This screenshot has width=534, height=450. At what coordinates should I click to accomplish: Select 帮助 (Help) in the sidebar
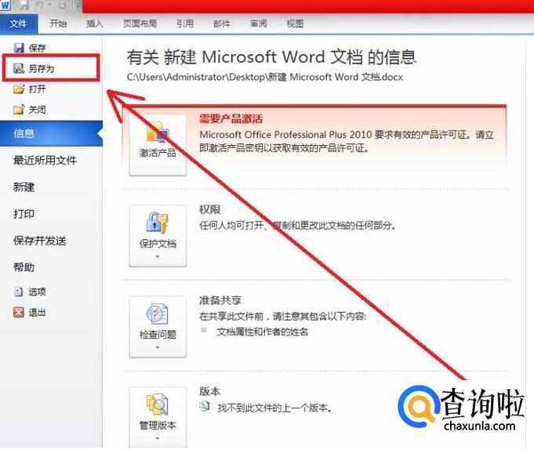(24, 267)
